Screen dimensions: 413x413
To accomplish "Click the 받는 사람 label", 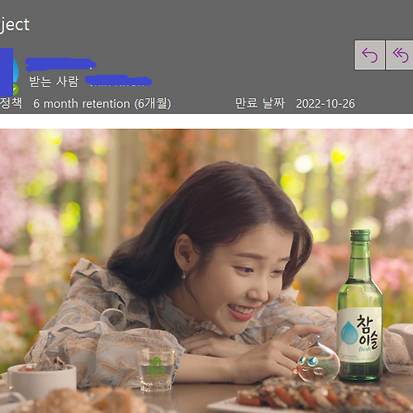I will pos(54,81).
